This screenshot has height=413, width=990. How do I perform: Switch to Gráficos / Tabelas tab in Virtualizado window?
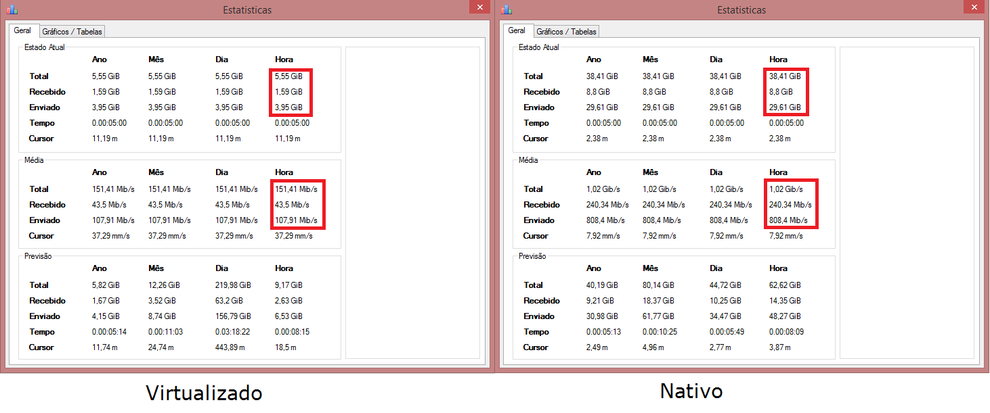tap(72, 32)
